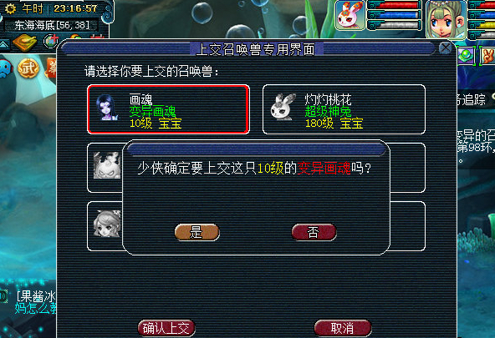The image size is (495, 338).
Task: Open the green-haired character avatar
Action: 446,19
